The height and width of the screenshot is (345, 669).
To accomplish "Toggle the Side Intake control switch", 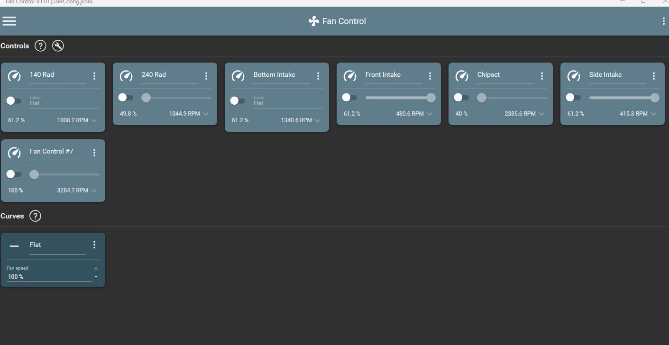I will click(573, 98).
